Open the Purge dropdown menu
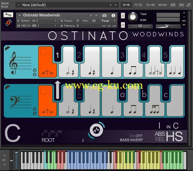The image size is (193, 171). [108, 21]
